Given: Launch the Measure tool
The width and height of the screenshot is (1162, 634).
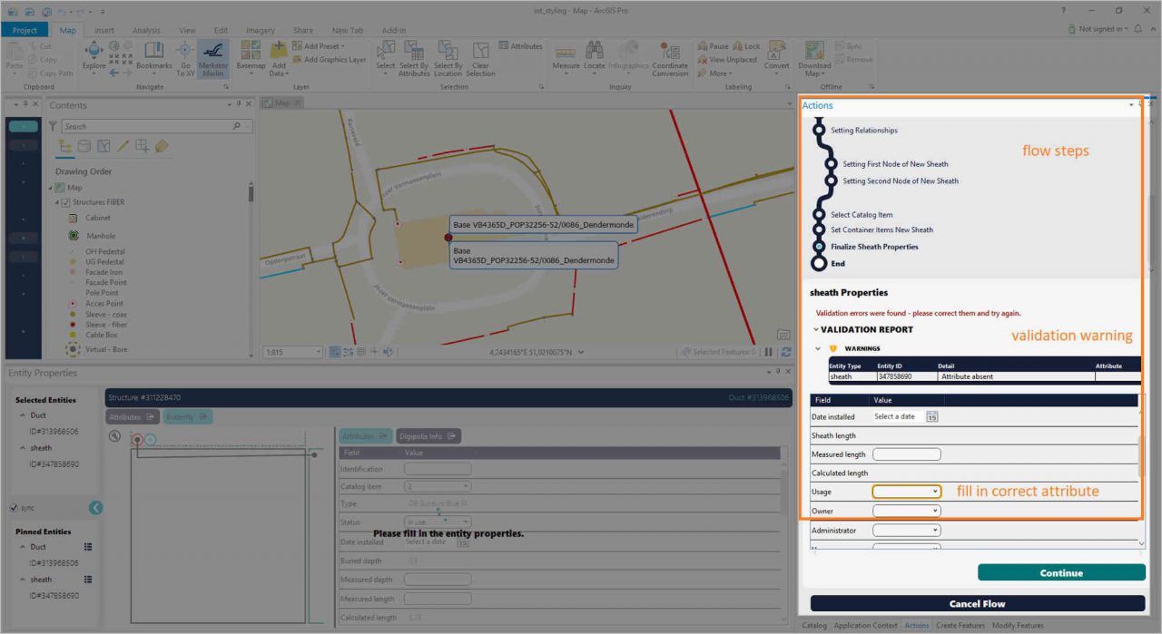Looking at the screenshot, I should pos(566,57).
